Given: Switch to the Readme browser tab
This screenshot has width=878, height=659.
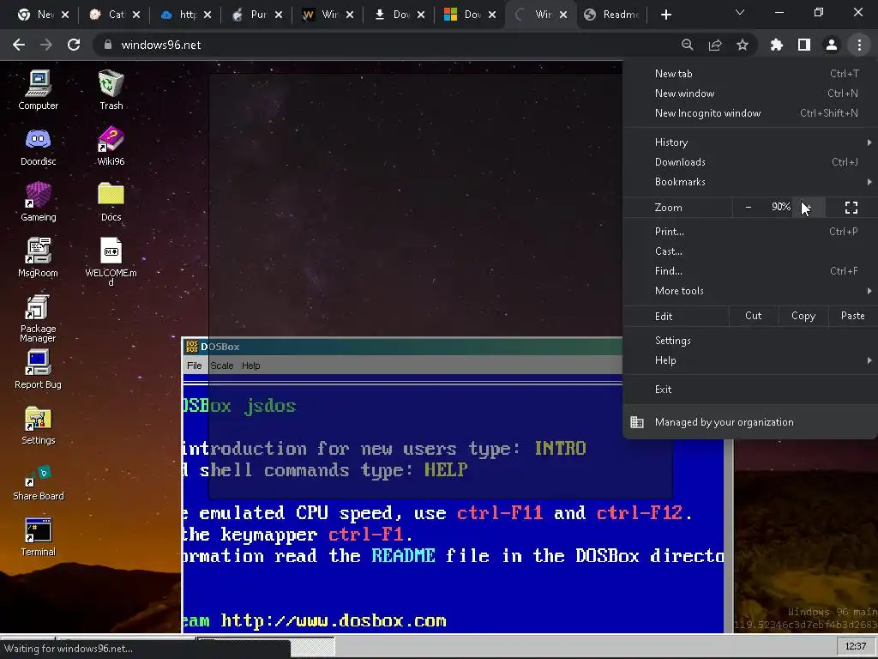Looking at the screenshot, I should pos(611,15).
